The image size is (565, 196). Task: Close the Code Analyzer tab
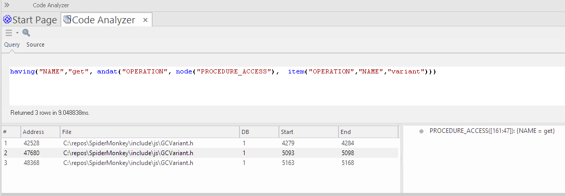pyautogui.click(x=145, y=20)
